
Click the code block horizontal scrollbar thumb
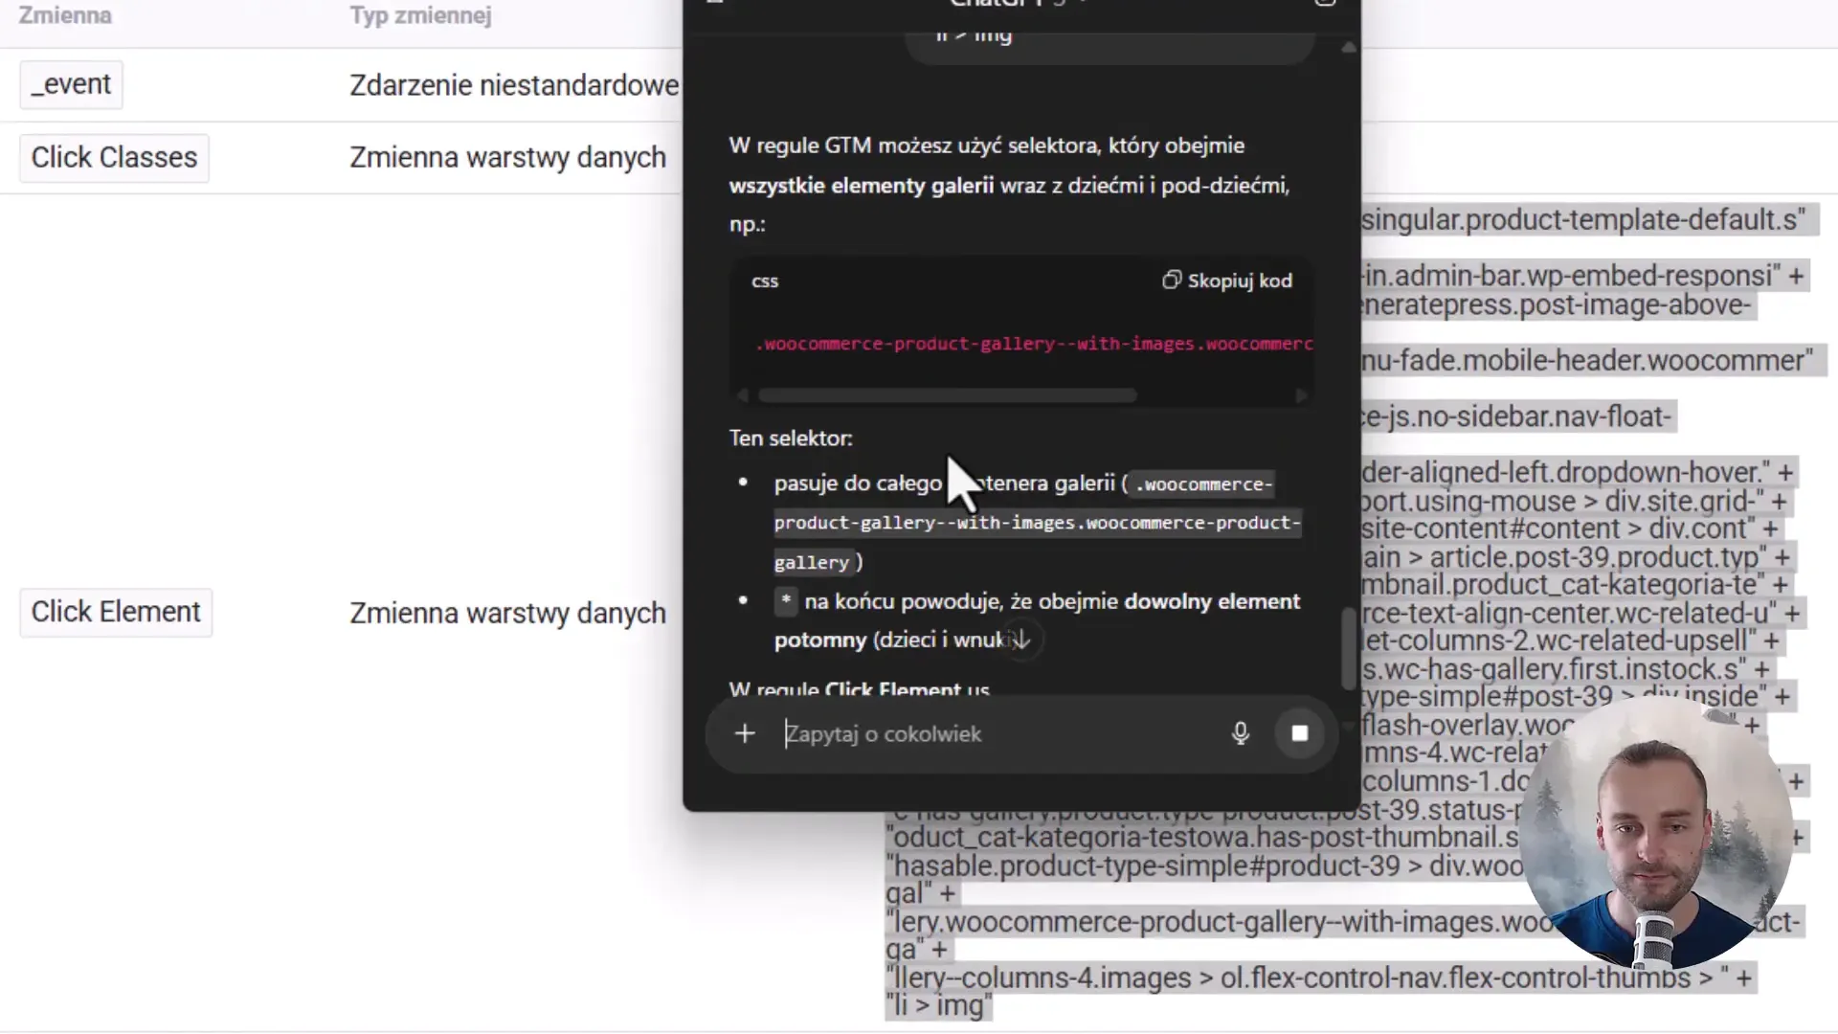tap(947, 395)
